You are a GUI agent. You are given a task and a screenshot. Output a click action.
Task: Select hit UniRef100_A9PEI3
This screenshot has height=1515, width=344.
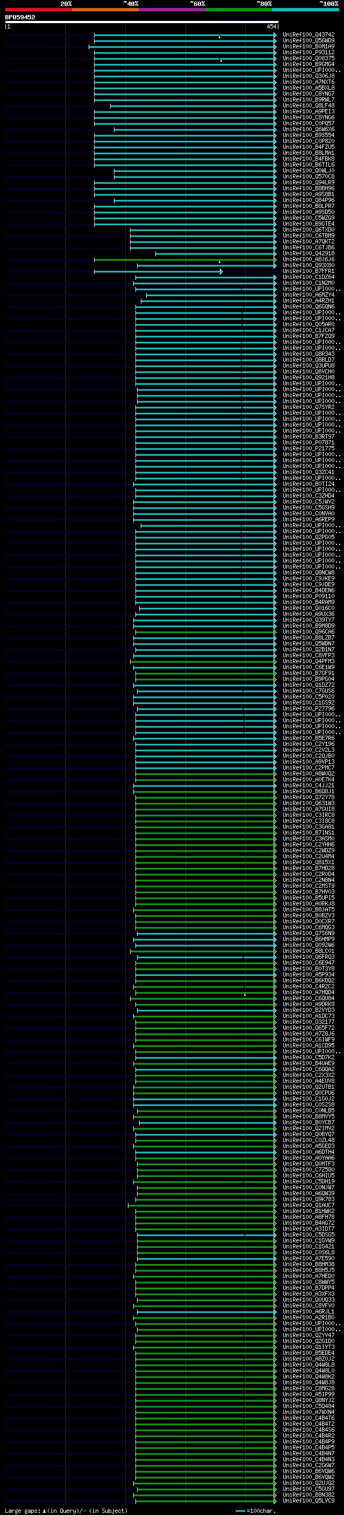309,112
